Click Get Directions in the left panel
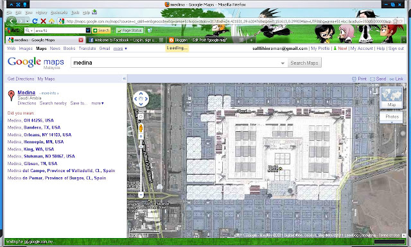The image size is (411, 247). 21,79
